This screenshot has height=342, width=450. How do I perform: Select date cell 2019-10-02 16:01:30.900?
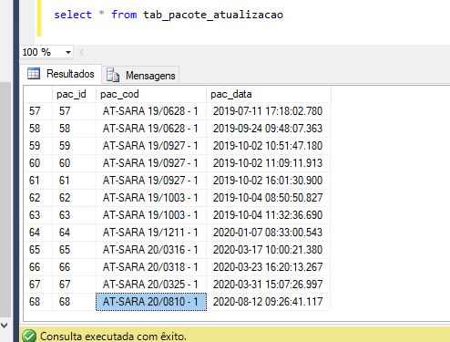(x=269, y=181)
